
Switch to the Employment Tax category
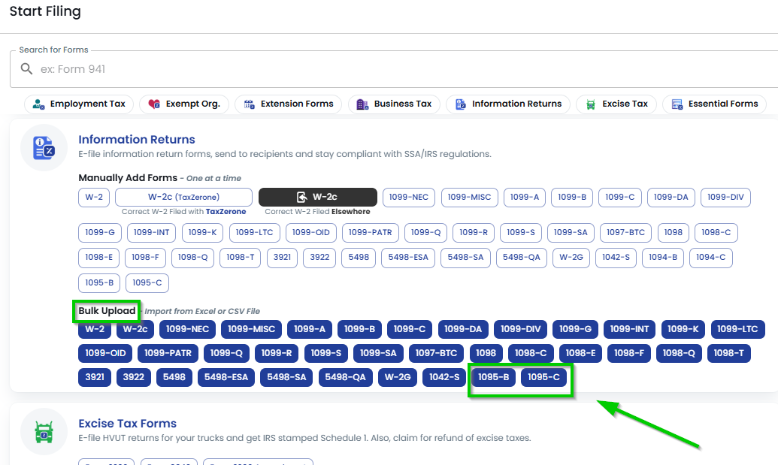point(78,104)
